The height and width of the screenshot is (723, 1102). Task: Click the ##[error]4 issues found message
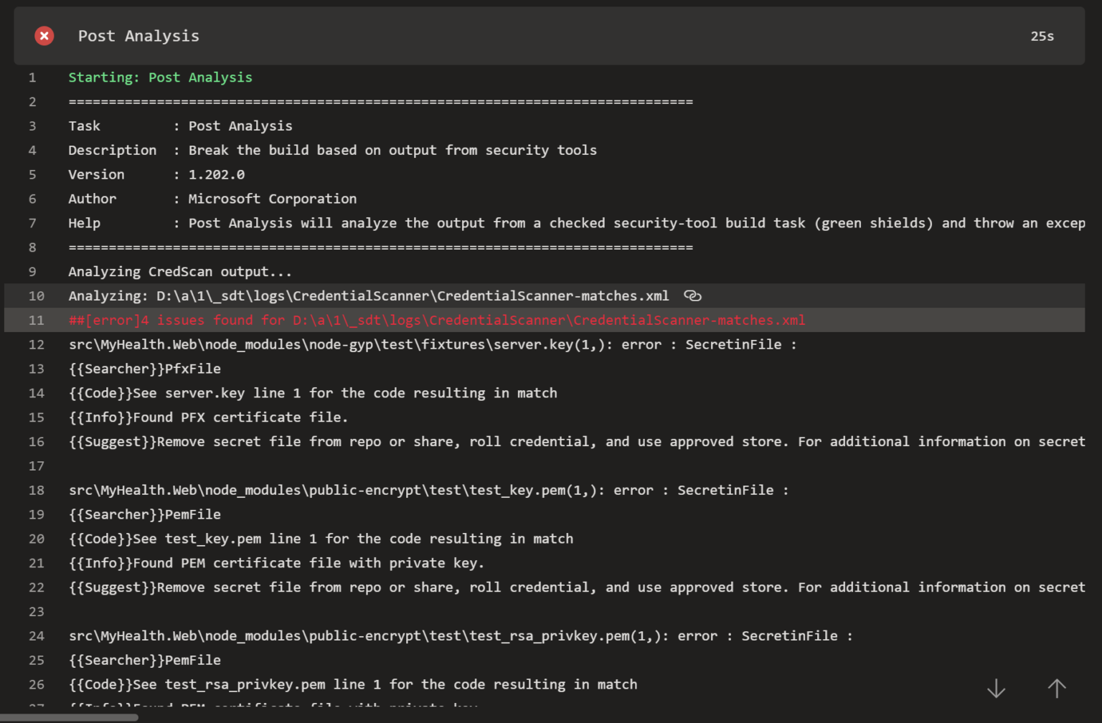436,320
